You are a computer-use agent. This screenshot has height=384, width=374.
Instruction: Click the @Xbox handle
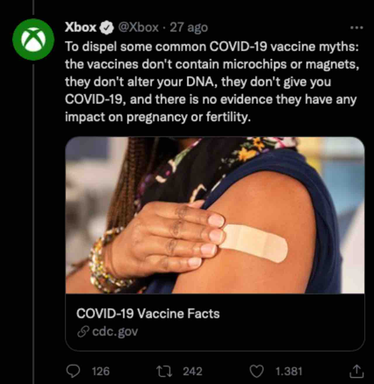point(138,27)
